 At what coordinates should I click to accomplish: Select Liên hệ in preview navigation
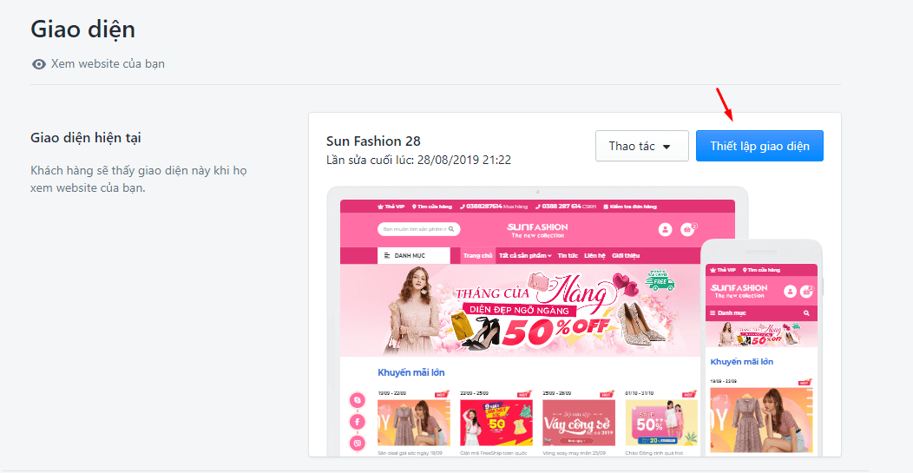(594, 256)
